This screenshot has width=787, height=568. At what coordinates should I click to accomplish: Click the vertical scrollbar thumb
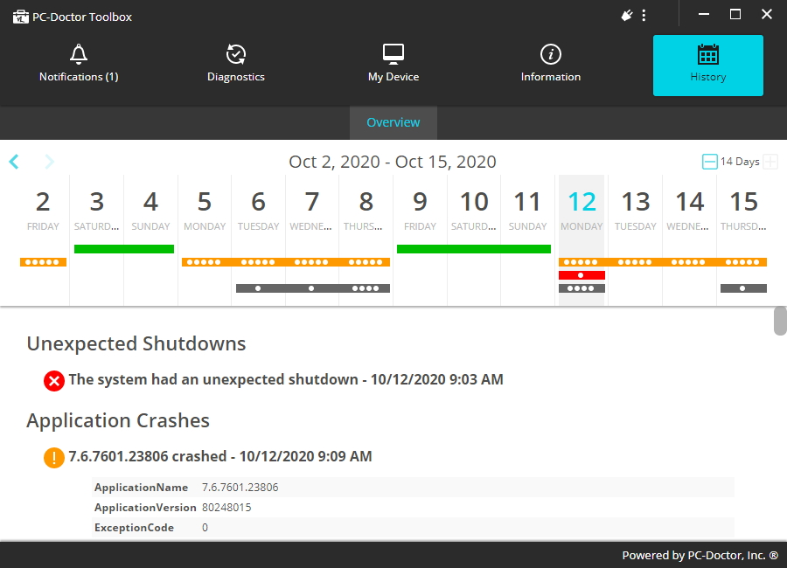click(x=780, y=321)
